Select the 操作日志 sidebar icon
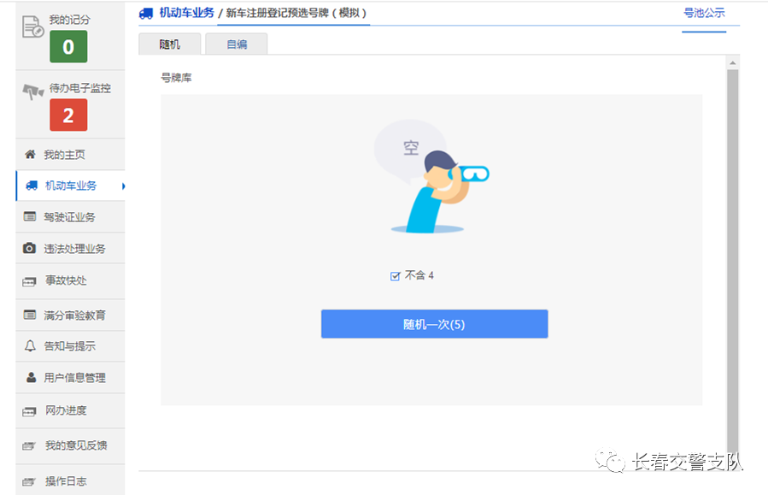Viewport: 768px width, 495px height. pyautogui.click(x=31, y=480)
